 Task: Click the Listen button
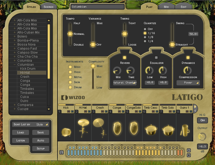(21, 141)
